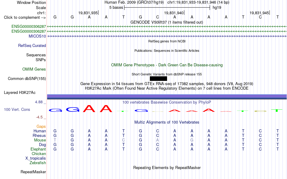Click the blue MICOS10 arrowed gene line
The width and height of the screenshot is (287, 179).
167,36
